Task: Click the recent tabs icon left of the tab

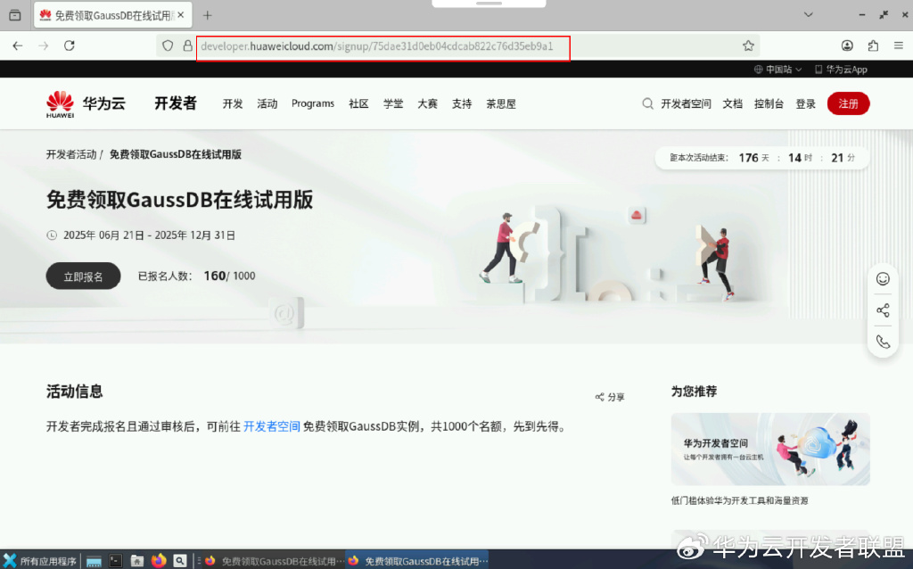Action: [x=15, y=16]
